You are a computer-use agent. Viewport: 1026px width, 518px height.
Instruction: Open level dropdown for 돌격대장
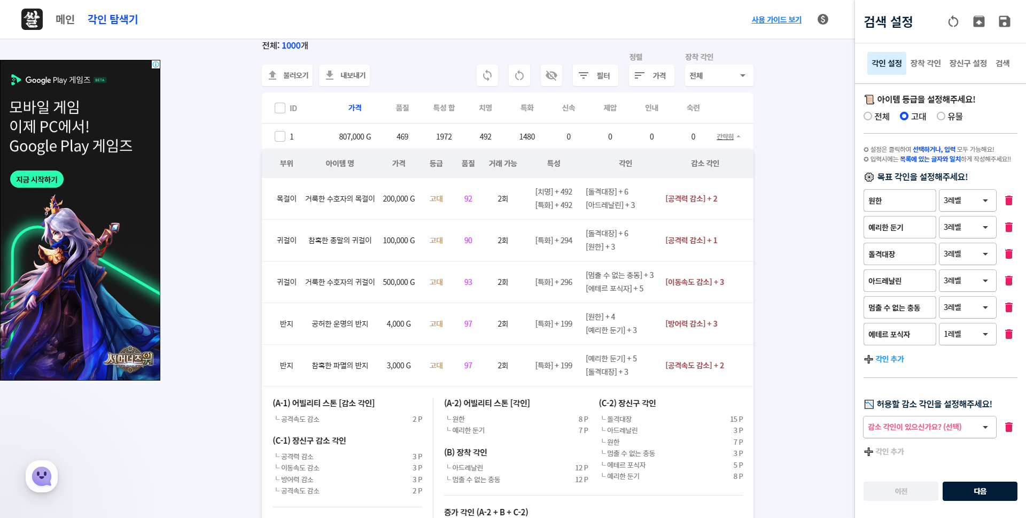pos(968,254)
